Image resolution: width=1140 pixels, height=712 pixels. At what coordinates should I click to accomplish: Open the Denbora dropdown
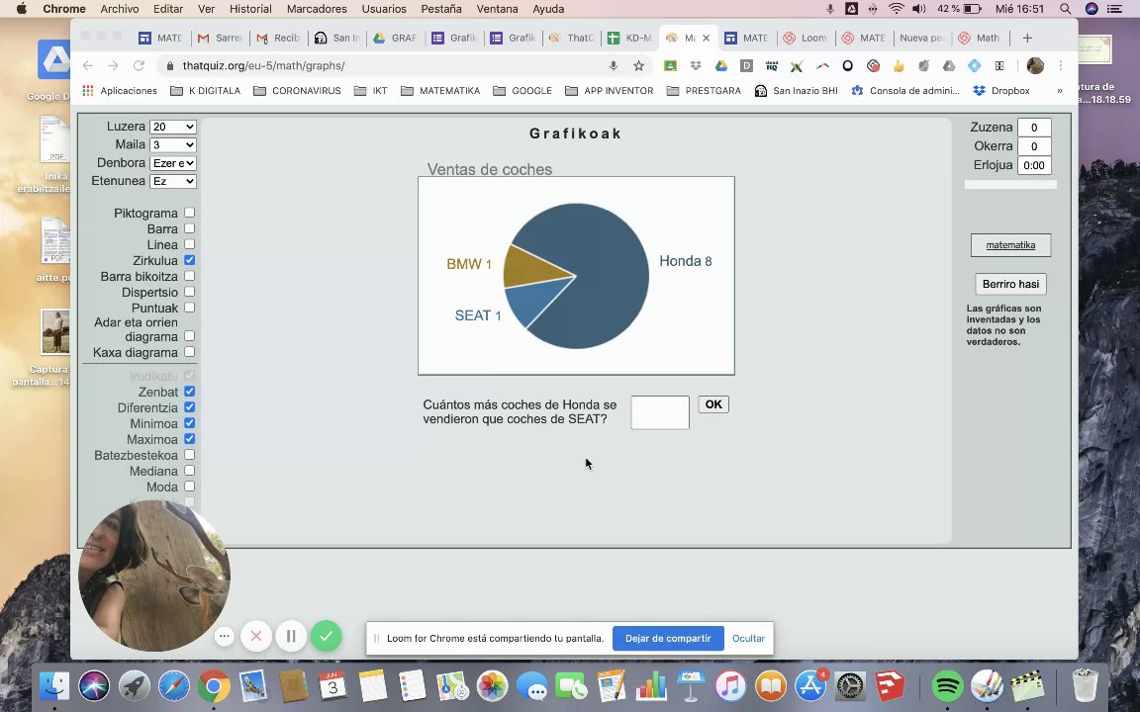(x=173, y=163)
